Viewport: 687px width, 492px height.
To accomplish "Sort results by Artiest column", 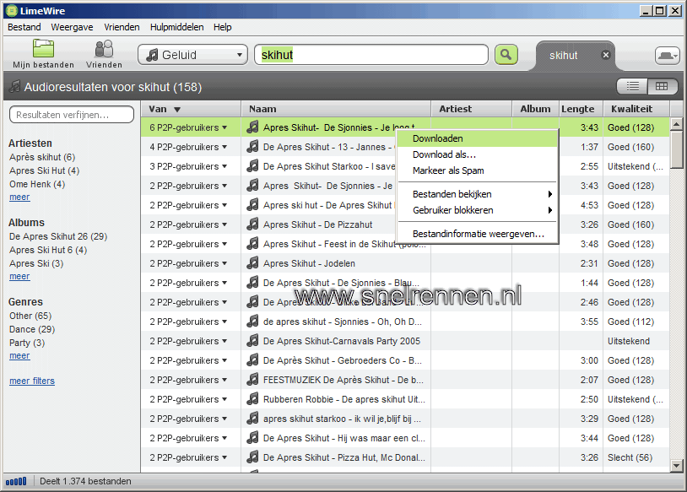I will click(x=472, y=109).
